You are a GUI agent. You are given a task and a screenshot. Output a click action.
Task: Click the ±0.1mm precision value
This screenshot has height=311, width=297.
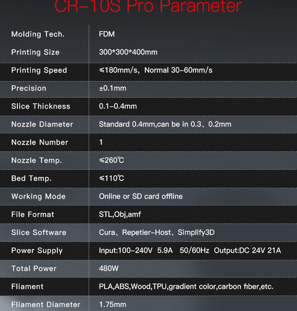pyautogui.click(x=112, y=88)
